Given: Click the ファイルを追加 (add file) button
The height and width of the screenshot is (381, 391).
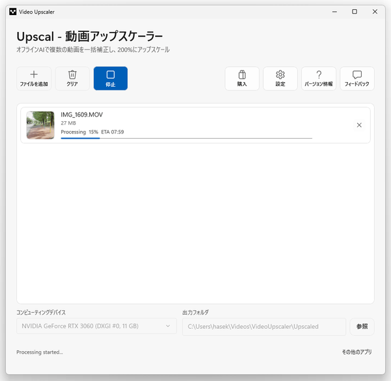Looking at the screenshot, I should coord(34,79).
